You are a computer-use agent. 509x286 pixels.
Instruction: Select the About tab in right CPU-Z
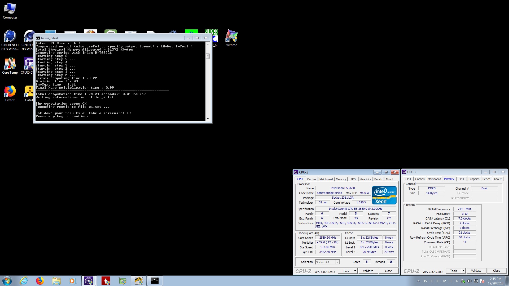[x=497, y=179]
